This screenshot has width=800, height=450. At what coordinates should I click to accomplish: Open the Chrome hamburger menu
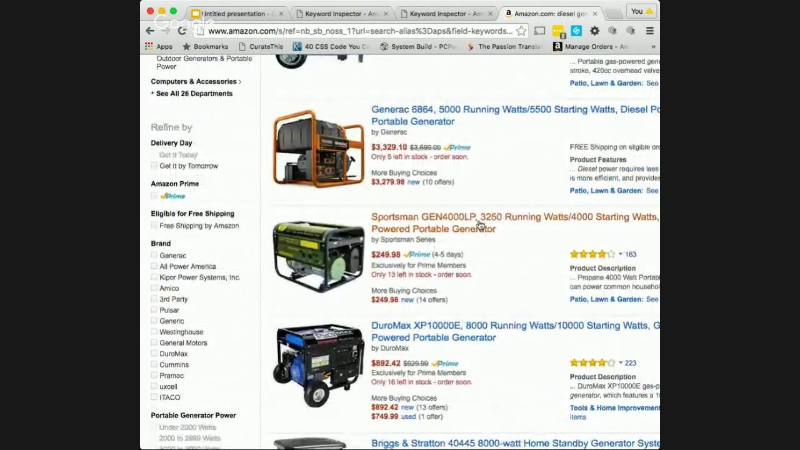pos(650,31)
